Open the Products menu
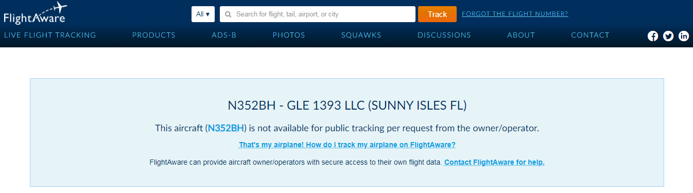 coord(154,35)
